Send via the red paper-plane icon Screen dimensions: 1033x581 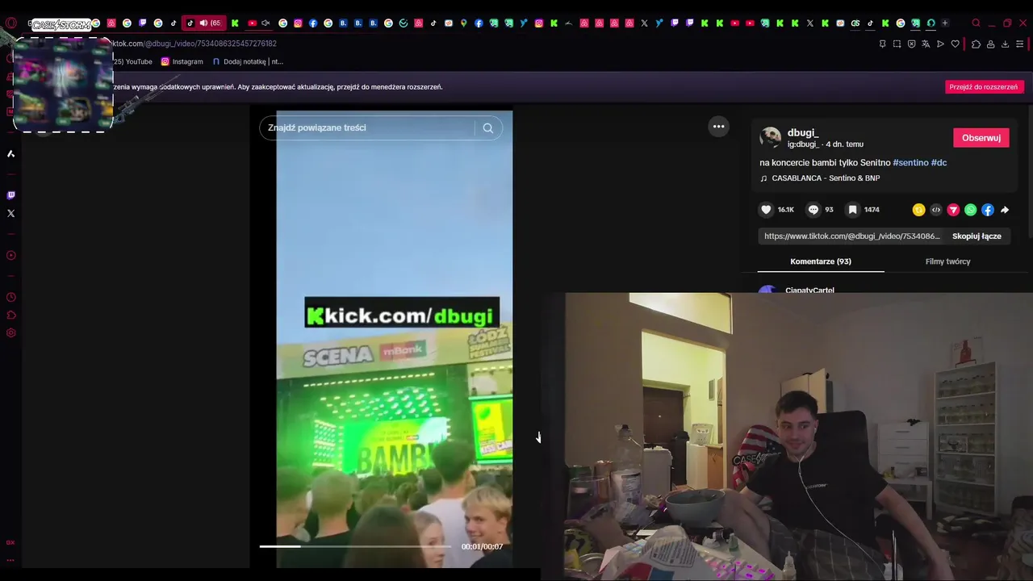pyautogui.click(x=953, y=210)
